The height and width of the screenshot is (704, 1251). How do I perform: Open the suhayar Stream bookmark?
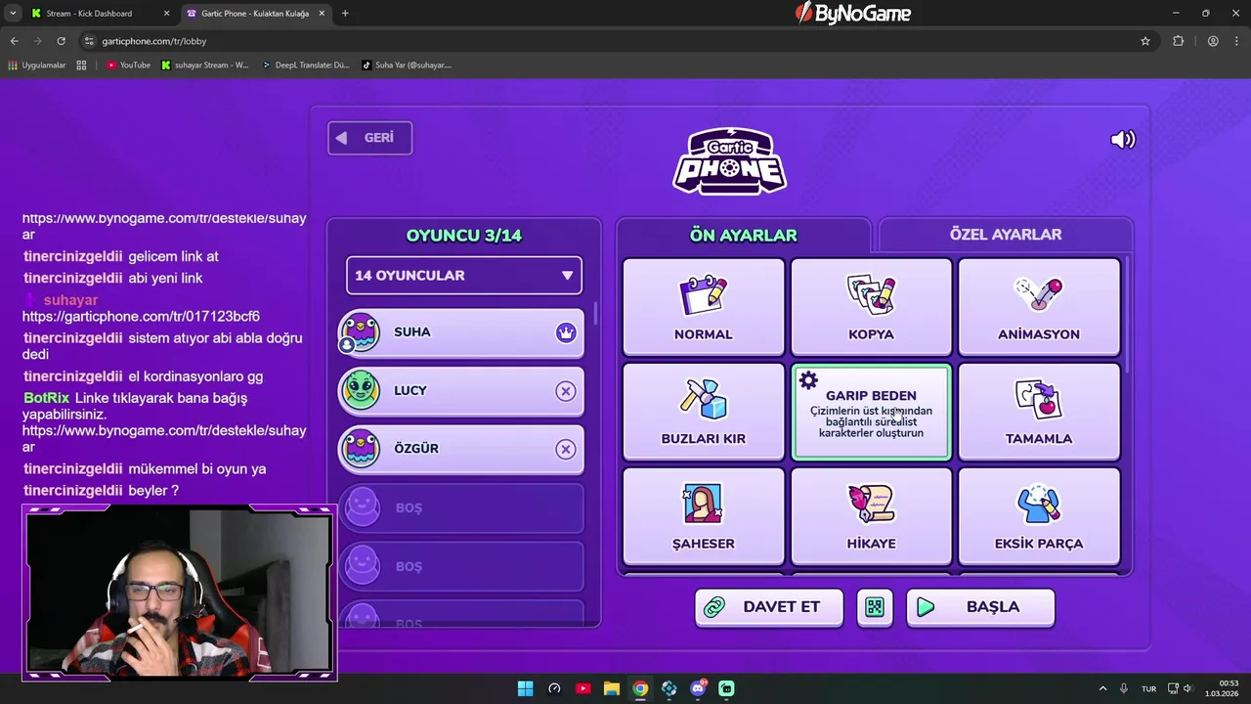click(x=205, y=66)
